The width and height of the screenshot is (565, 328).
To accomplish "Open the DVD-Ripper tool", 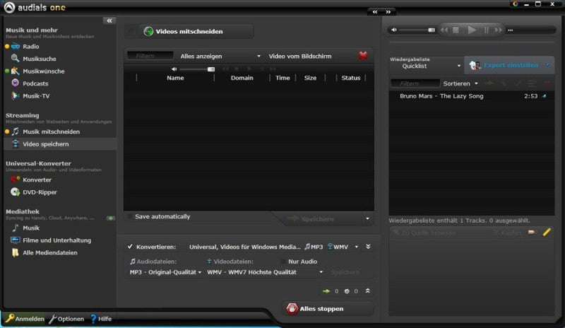I will [40, 192].
